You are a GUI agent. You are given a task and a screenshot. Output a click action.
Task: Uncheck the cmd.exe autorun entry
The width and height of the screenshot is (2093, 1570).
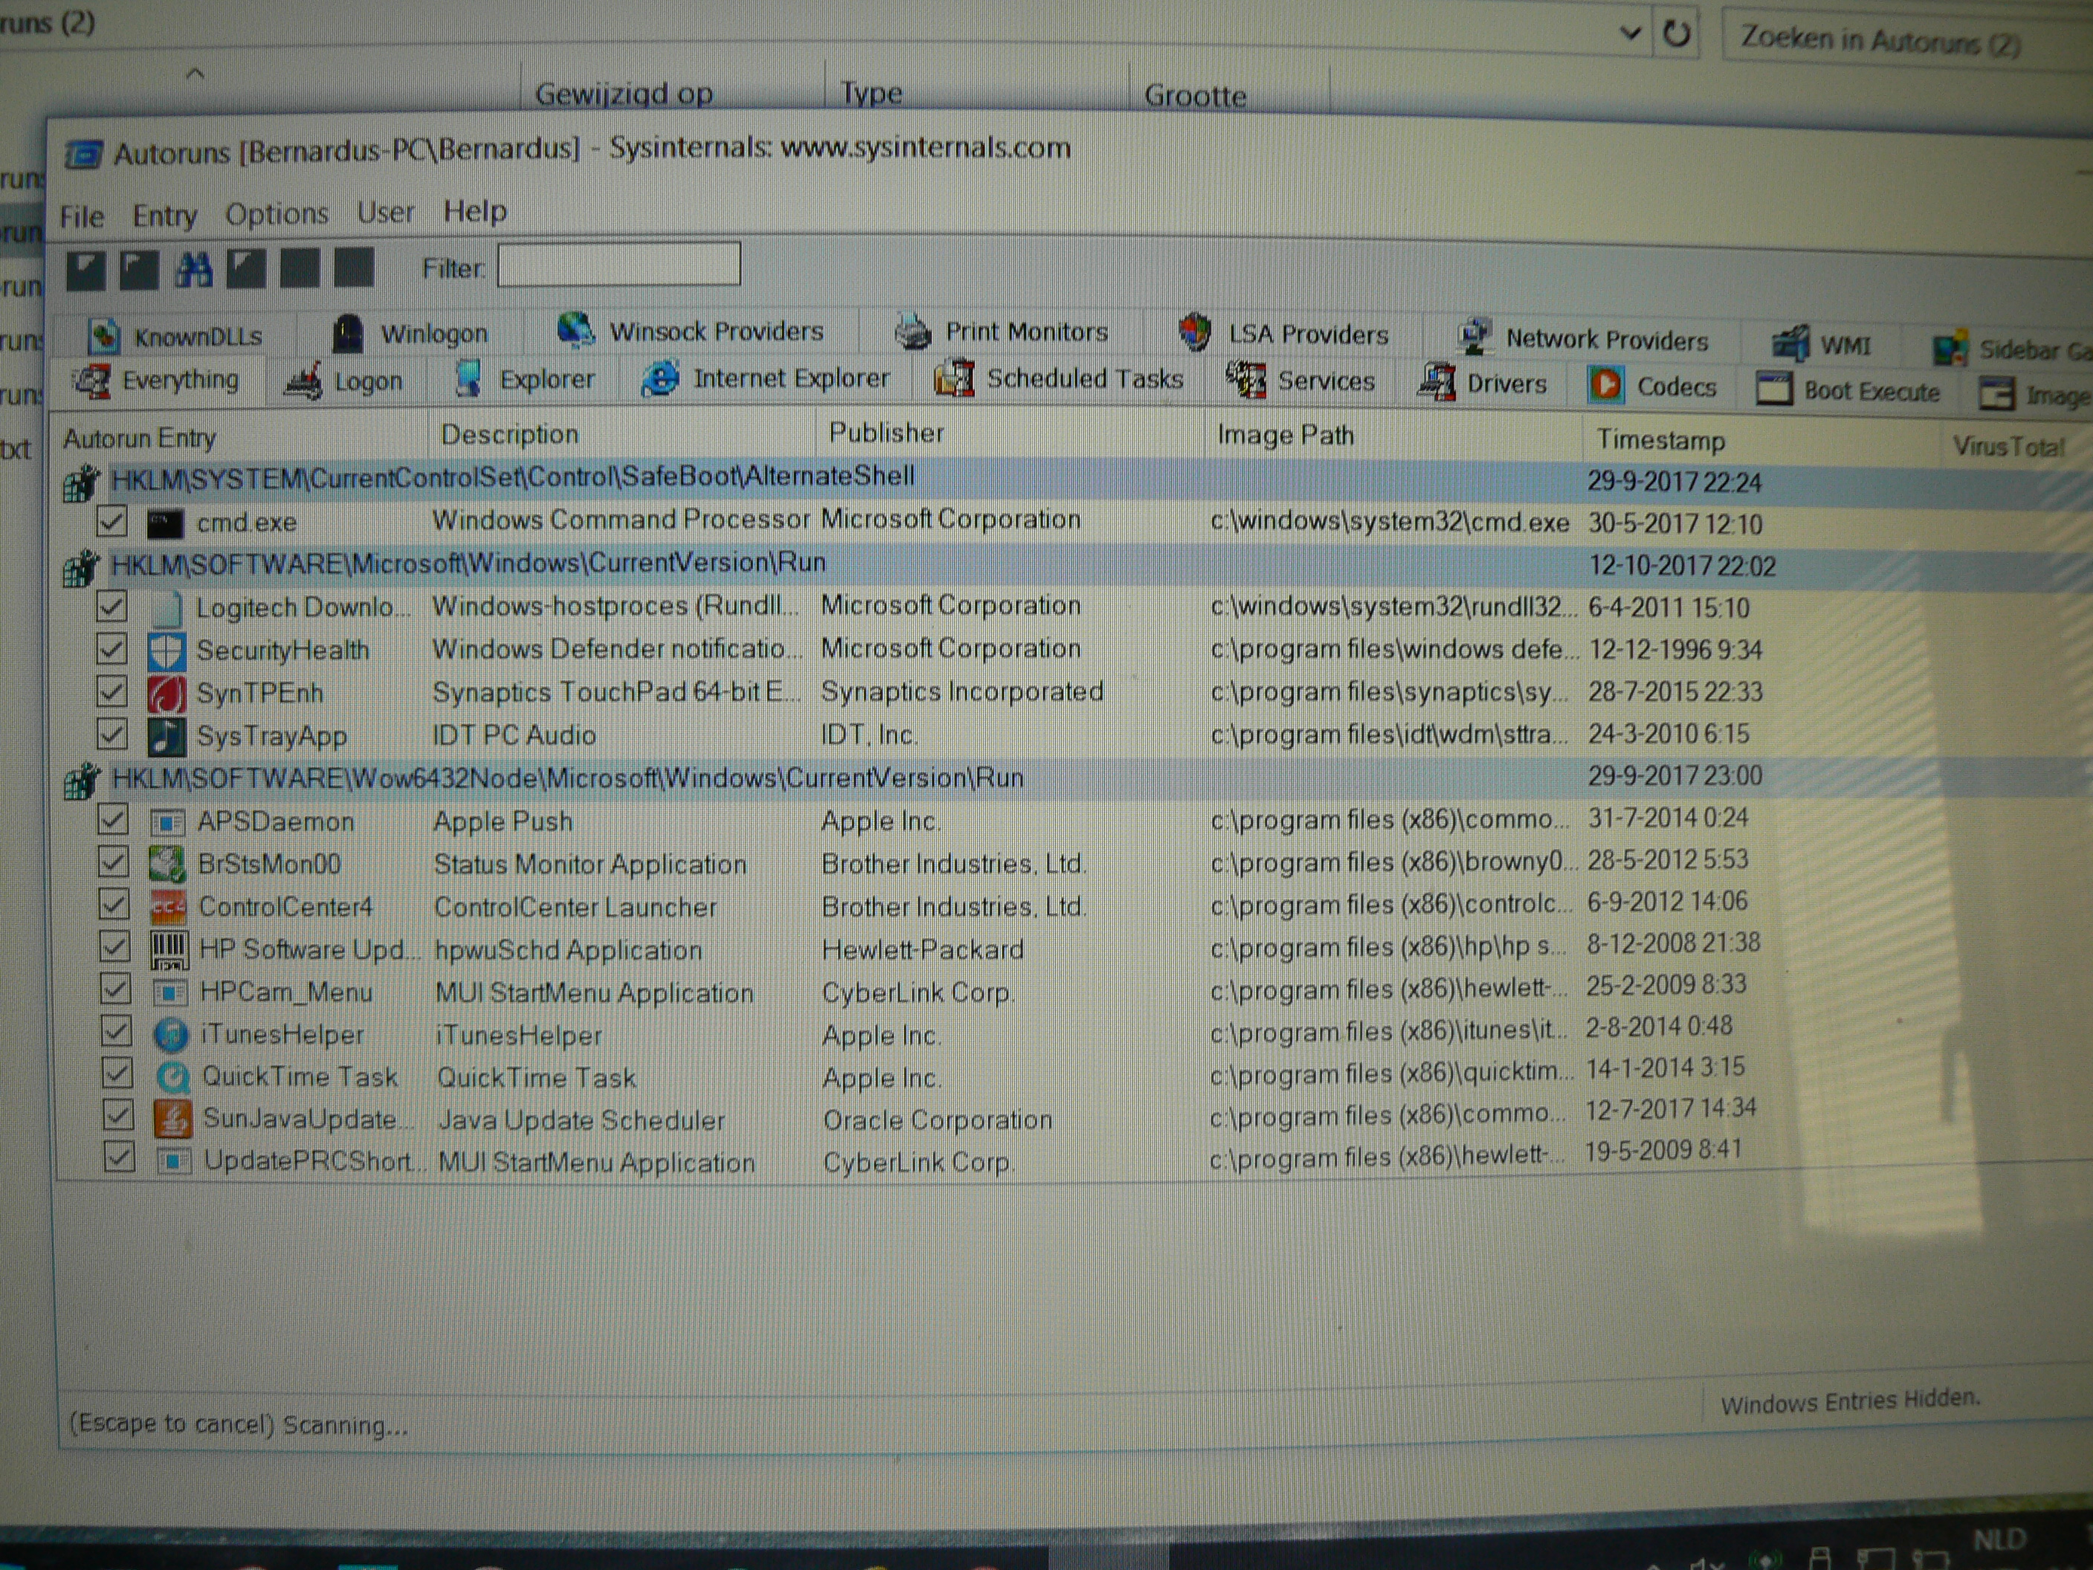pyautogui.click(x=111, y=521)
